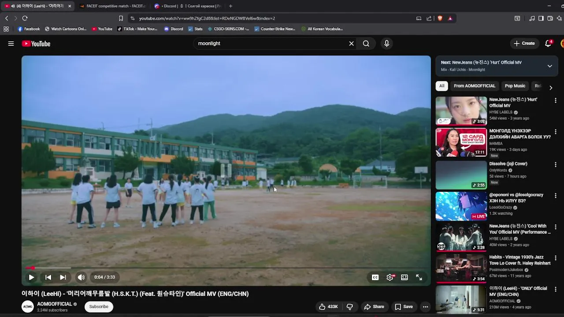Mute the video volume

[81, 277]
